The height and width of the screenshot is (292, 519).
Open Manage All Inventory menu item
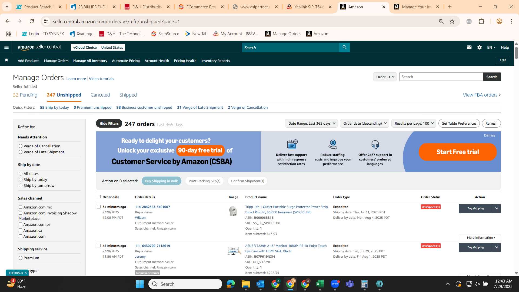click(x=90, y=61)
